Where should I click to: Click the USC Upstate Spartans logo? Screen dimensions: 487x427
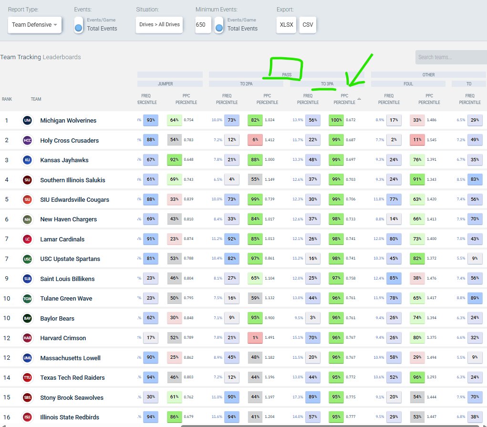pyautogui.click(x=27, y=259)
